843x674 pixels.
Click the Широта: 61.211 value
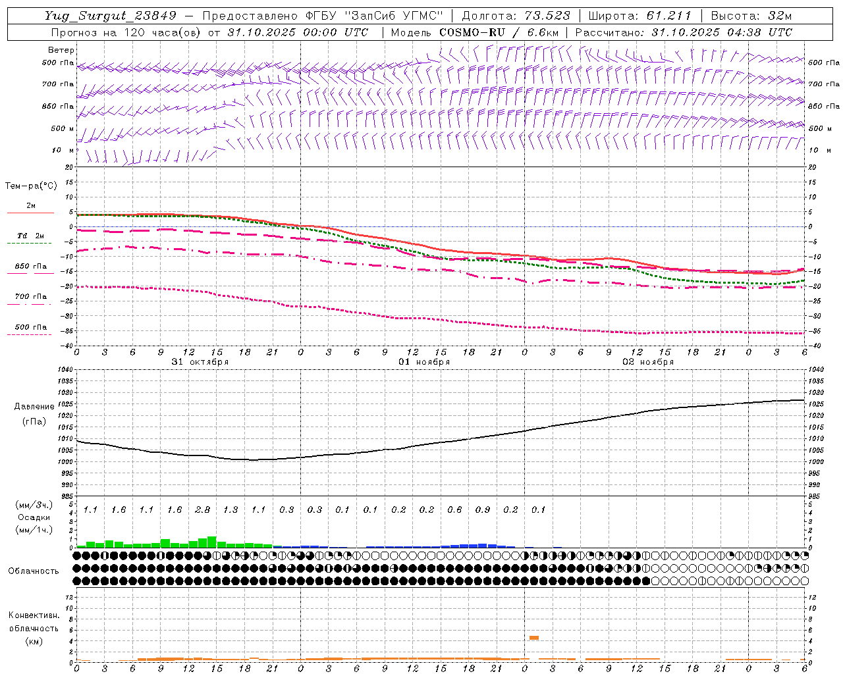pos(639,16)
